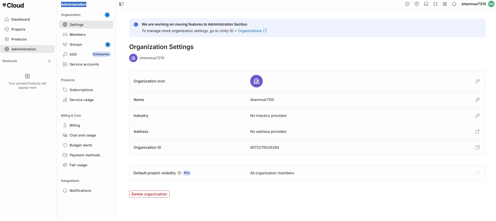Open the Groups page
This screenshot has height=221, width=496.
(x=86, y=44)
